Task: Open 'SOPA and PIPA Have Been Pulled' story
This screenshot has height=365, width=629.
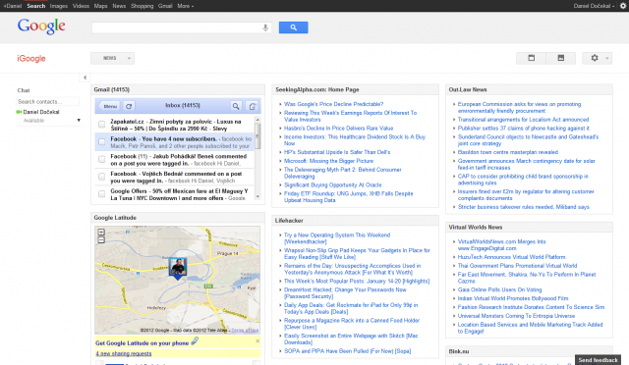Action: 347,351
